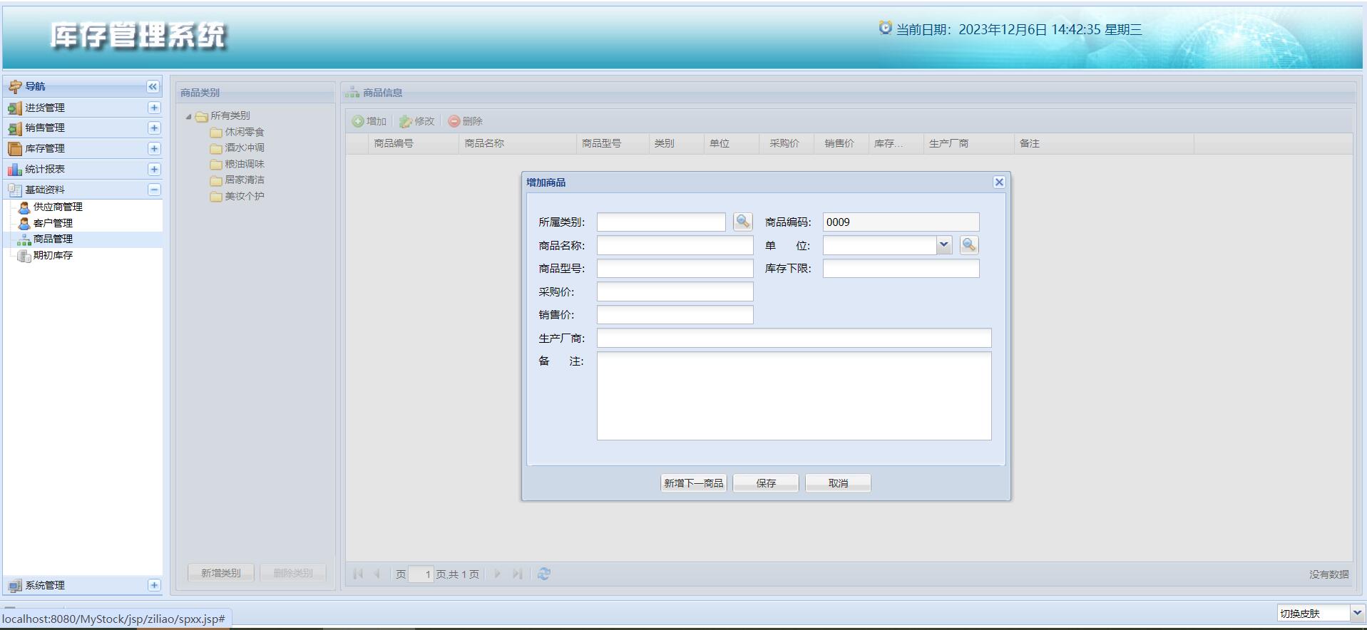Select the 酒水冲调 category

tap(245, 148)
